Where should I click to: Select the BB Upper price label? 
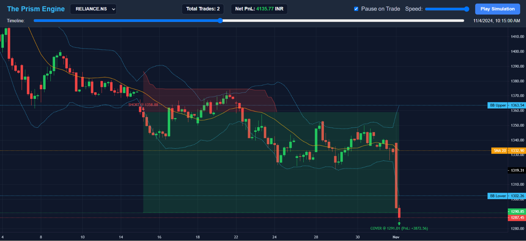(498, 105)
